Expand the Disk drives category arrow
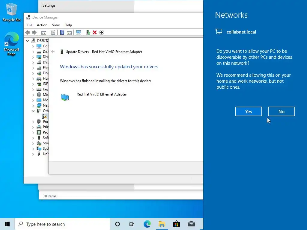Image resolution: width=307 pixels, height=230 pixels. click(x=33, y=52)
